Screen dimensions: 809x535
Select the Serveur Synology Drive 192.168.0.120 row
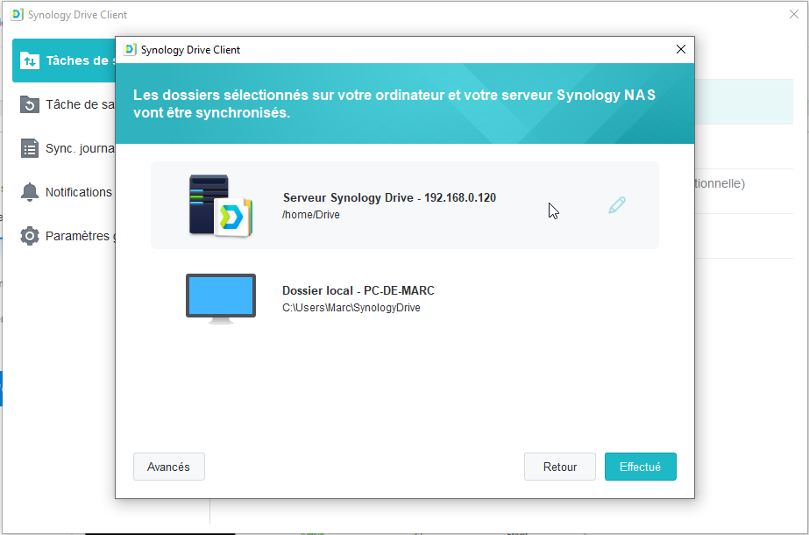[x=405, y=205]
